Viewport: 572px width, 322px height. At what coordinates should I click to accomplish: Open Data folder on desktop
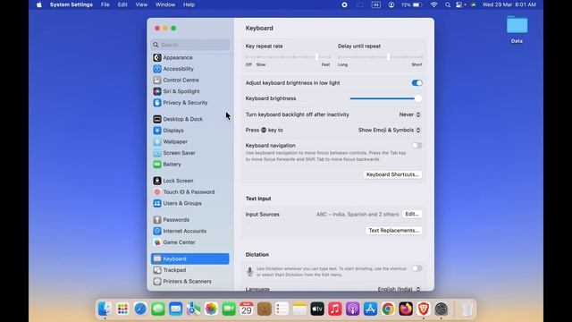pos(517,30)
